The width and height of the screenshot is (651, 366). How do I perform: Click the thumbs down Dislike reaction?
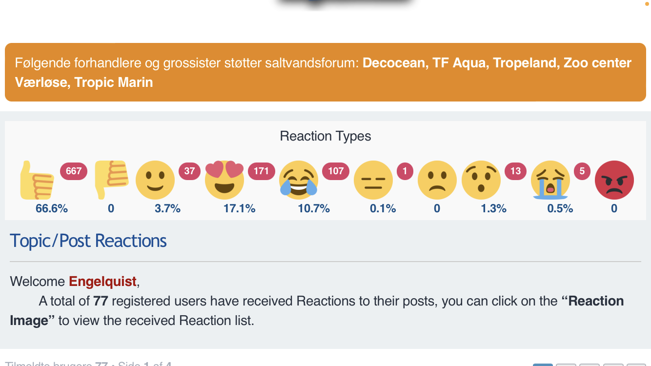tap(111, 180)
